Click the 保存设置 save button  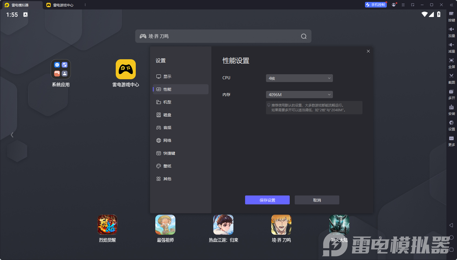[267, 200]
